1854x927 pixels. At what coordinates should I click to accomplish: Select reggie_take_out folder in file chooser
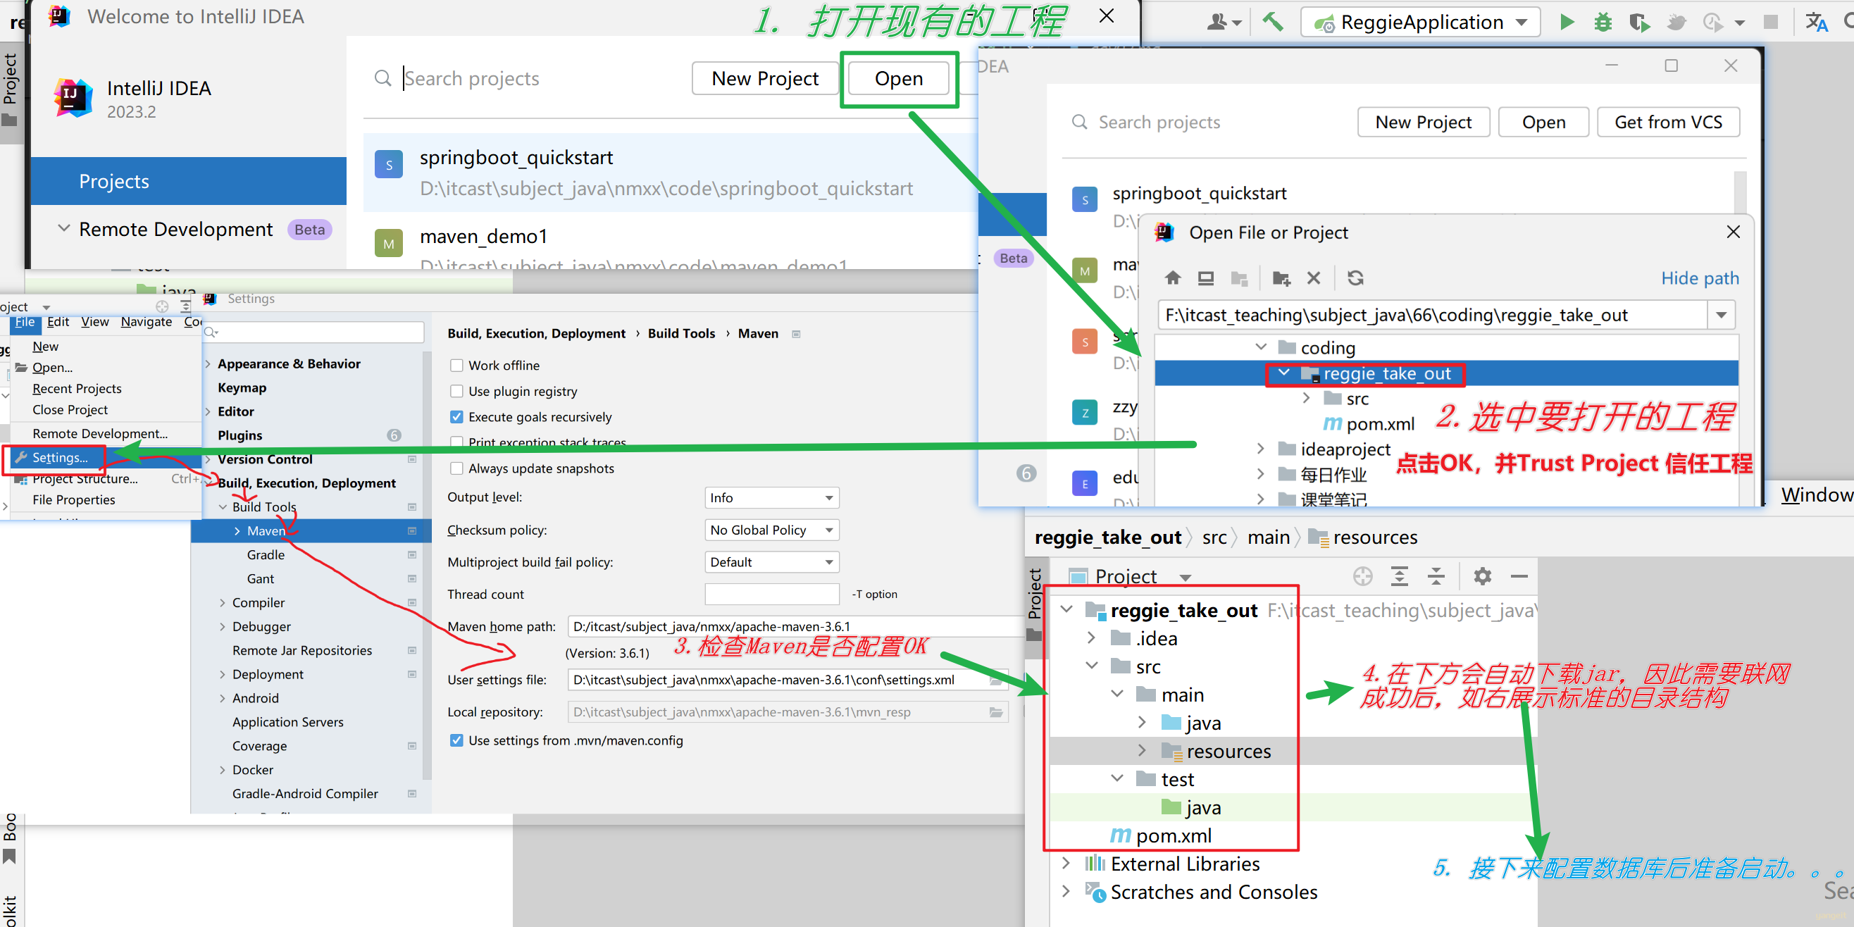click(x=1446, y=373)
